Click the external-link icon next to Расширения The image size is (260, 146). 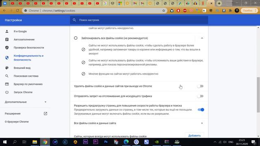tap(45, 114)
